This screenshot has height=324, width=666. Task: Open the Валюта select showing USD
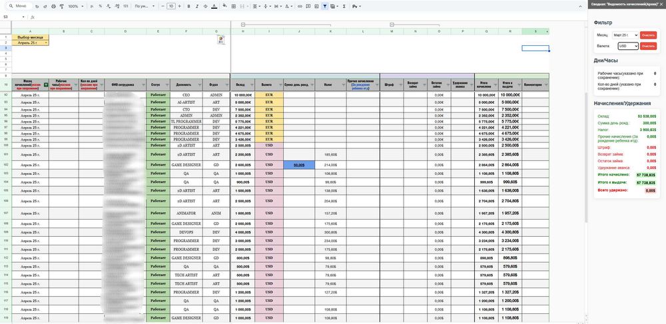coord(628,46)
